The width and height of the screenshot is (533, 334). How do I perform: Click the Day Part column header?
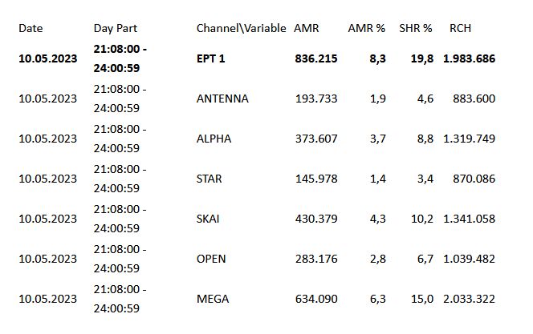point(116,29)
